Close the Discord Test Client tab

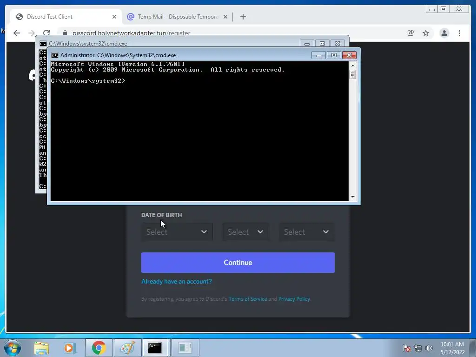click(114, 17)
